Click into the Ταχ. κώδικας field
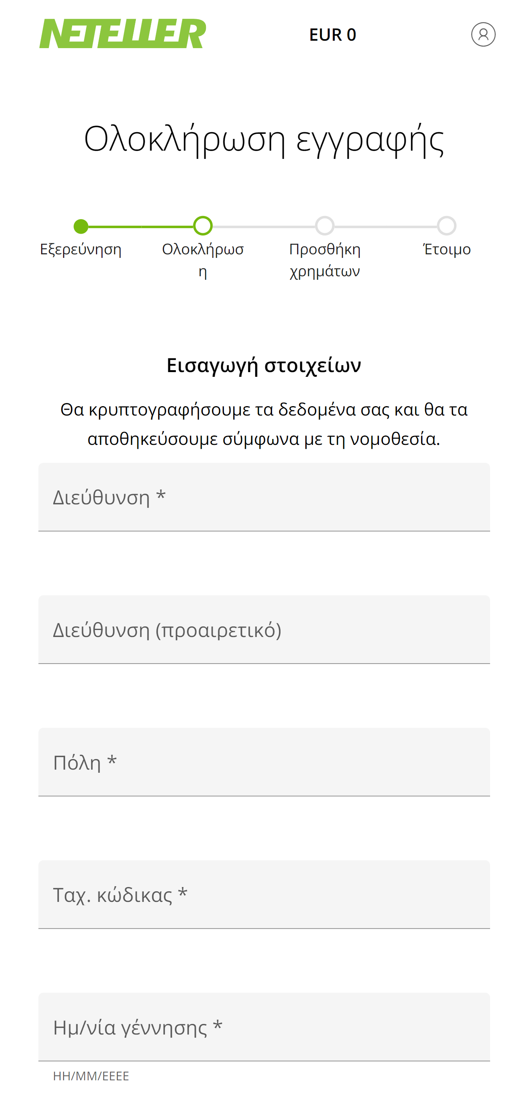 coord(264,894)
